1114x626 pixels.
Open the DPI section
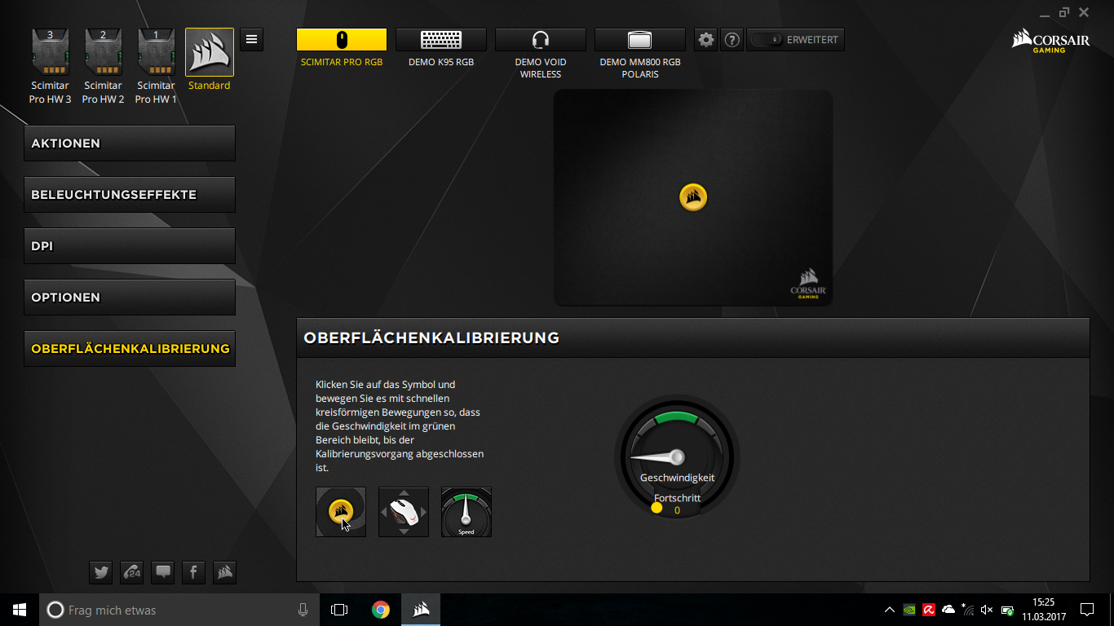(130, 246)
